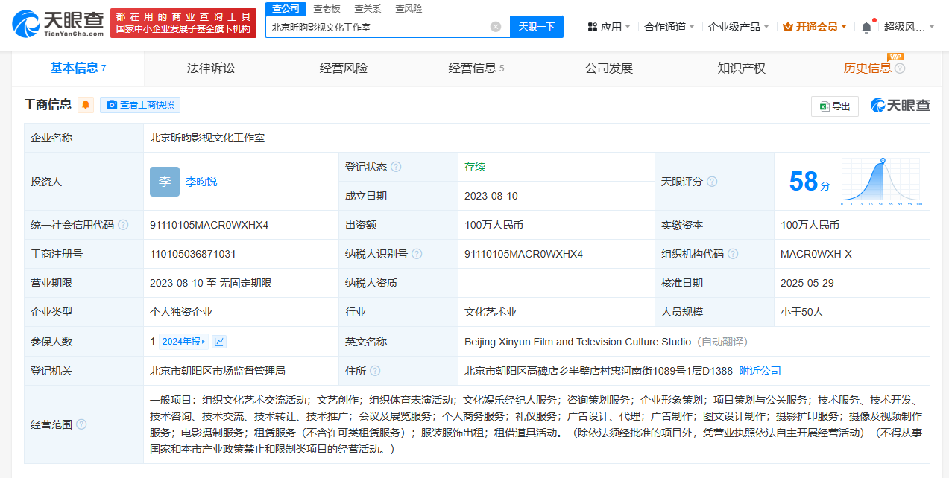Image resolution: width=949 pixels, height=478 pixels.
Task: Expand 企业级产品 dropdown menu
Action: (738, 27)
